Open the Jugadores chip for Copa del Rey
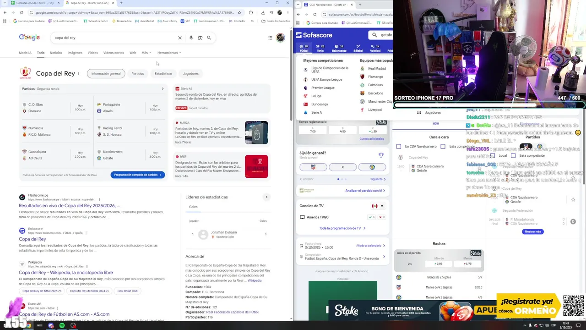 (x=191, y=73)
